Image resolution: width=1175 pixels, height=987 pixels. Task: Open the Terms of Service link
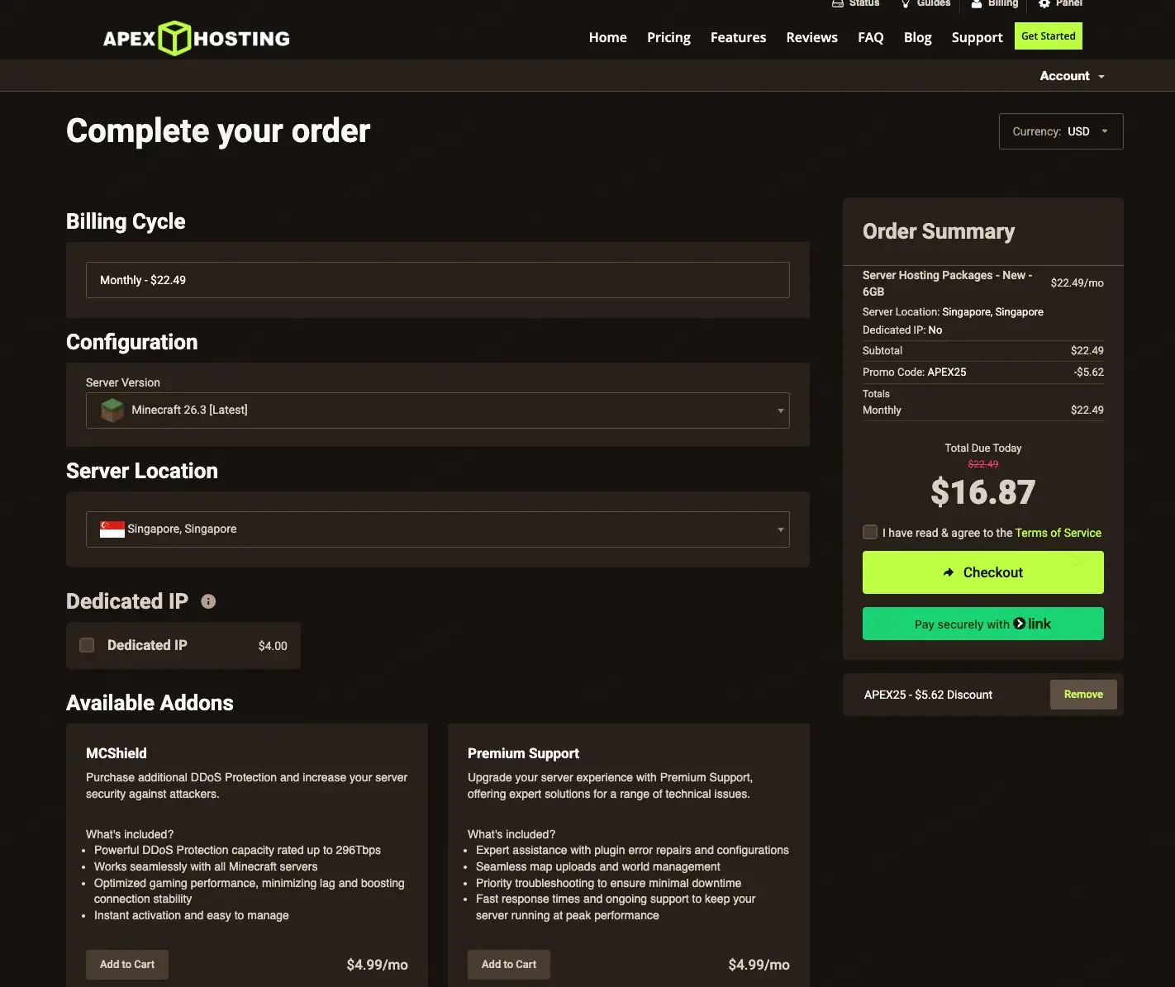point(1058,533)
